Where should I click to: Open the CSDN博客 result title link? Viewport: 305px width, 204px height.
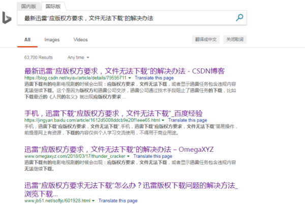click(x=125, y=71)
